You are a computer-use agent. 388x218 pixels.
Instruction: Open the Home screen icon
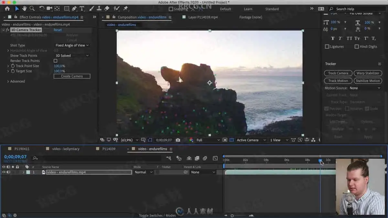coord(7,9)
